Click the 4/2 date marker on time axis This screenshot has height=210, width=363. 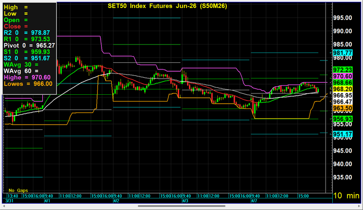click(116, 200)
